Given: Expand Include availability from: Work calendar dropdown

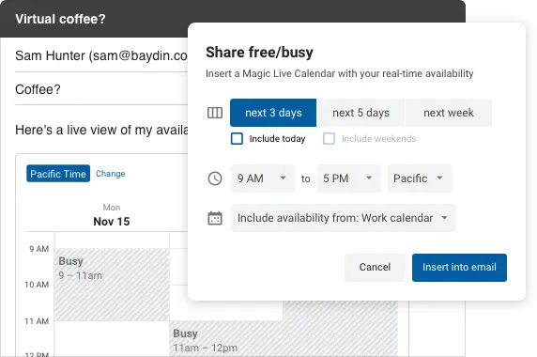Looking at the screenshot, I should (344, 218).
